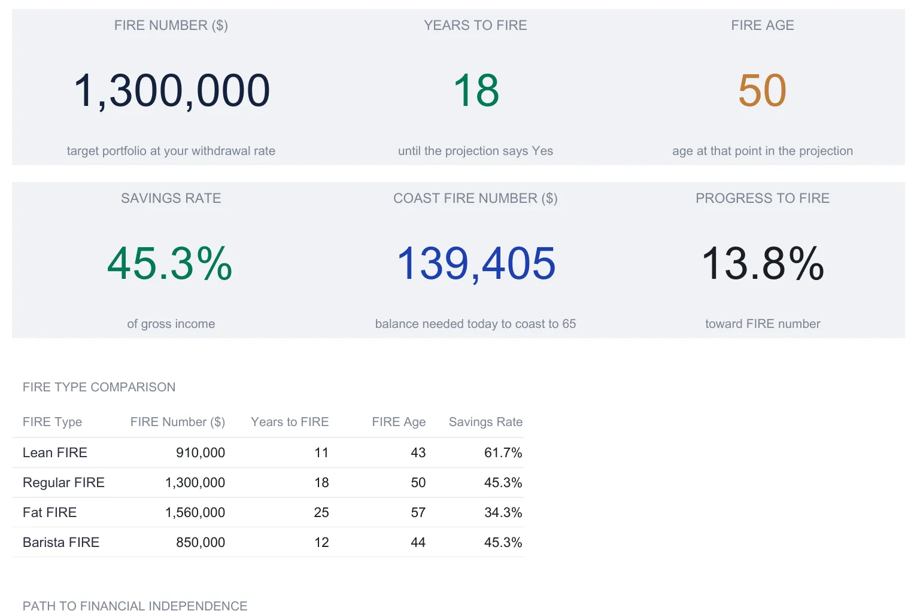917x611 pixels.
Task: Click the FIRE Age value 50
Action: click(762, 90)
